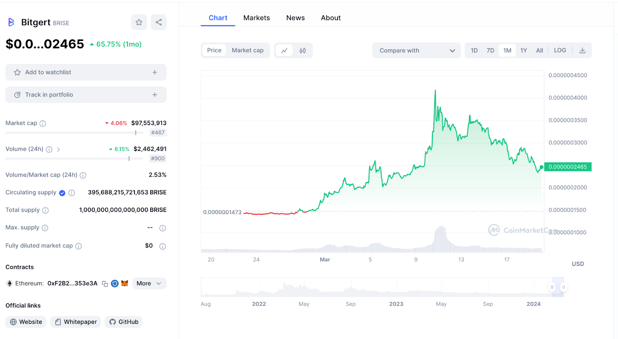This screenshot has height=339, width=618.
Task: Click the 395,688,215,721,653 BRISE supply value
Action: [127, 192]
